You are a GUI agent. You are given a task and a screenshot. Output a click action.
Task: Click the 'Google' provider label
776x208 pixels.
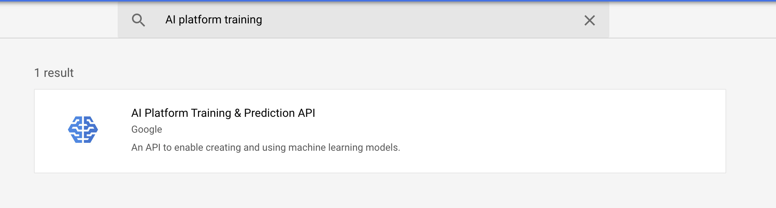click(x=147, y=129)
